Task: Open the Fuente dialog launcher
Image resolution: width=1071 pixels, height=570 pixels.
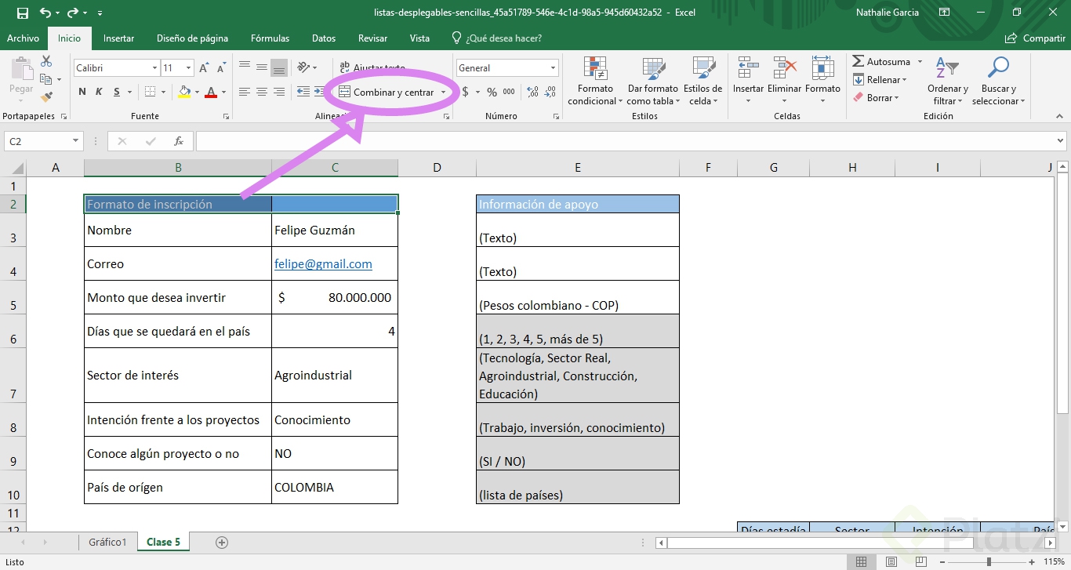Action: (x=227, y=116)
